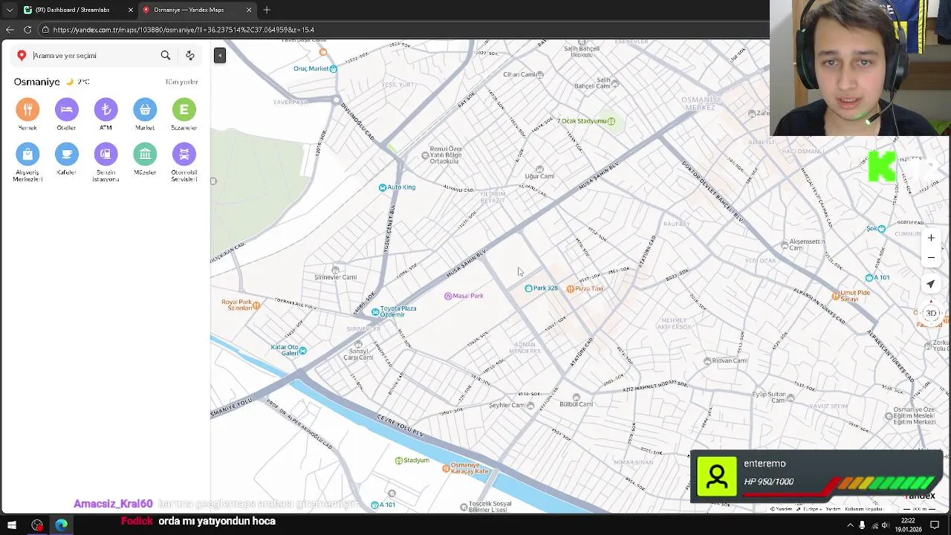Image resolution: width=951 pixels, height=535 pixels.
Task: Click the Toyota Plaza Özdemir marker
Action: (x=375, y=312)
